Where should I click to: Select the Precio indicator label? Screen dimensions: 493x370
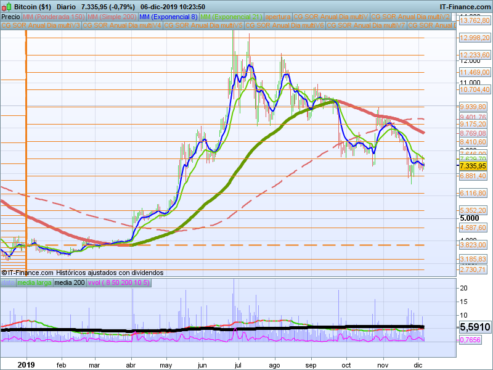(10, 17)
